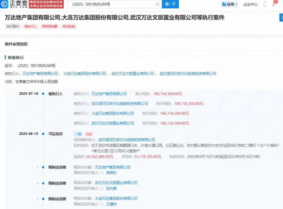This screenshot has width=283, height=209.
Task: Open 限消令对象 大连万达集团股份有限公司 link
Action: tap(116, 199)
